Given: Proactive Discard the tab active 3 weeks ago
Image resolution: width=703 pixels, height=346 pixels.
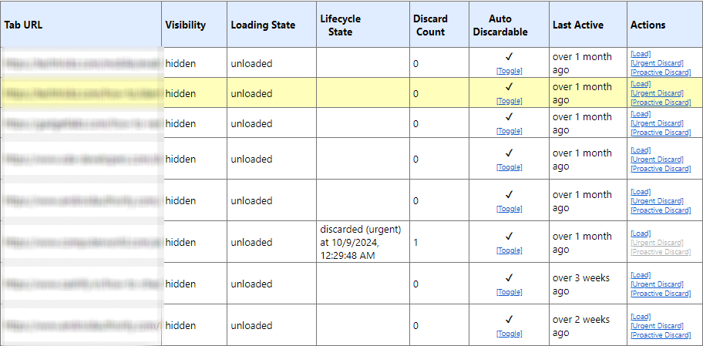Looking at the screenshot, I should 661,294.
